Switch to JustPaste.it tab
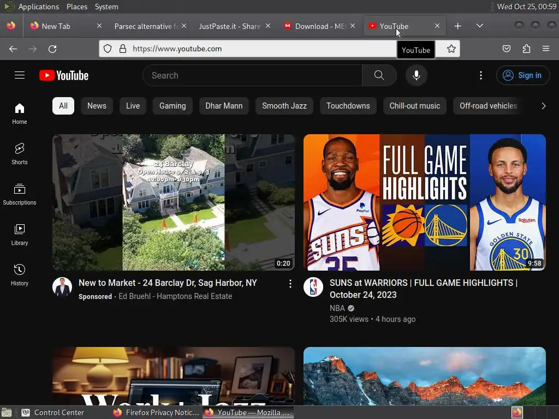The width and height of the screenshot is (559, 419). (x=230, y=26)
